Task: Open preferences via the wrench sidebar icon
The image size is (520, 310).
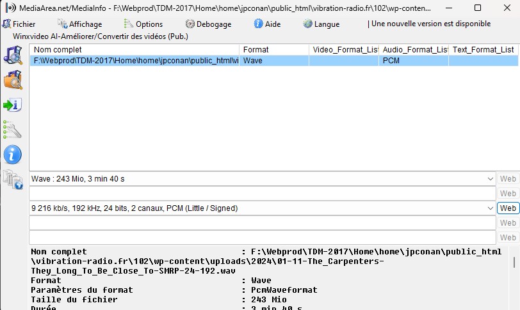Action: [13, 129]
